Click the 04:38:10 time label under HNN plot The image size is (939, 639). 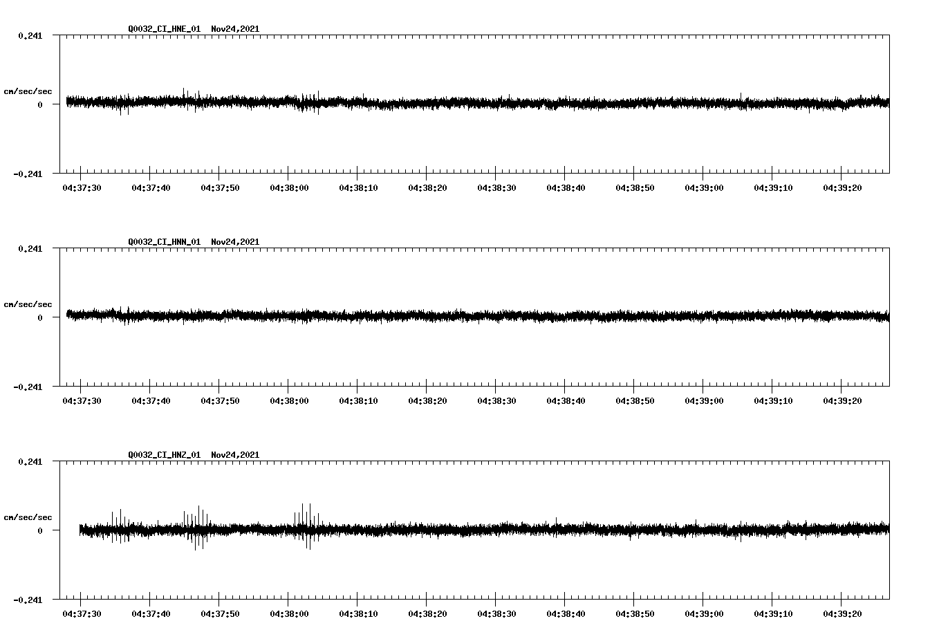tap(358, 400)
